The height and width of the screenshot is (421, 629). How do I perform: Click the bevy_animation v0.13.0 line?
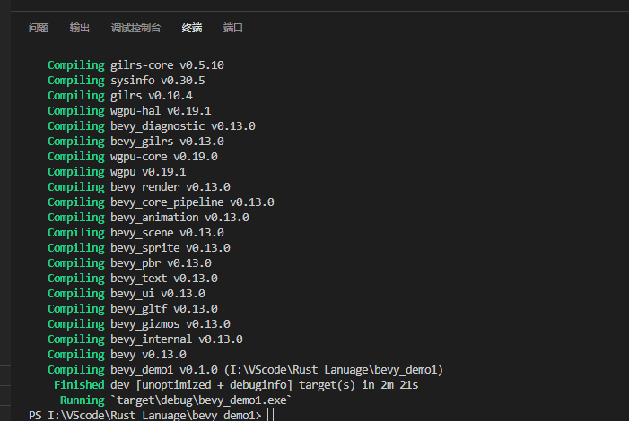click(179, 218)
